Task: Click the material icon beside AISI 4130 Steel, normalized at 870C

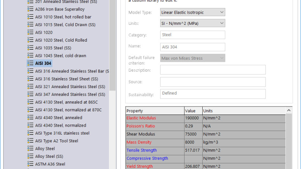Action: point(31,110)
